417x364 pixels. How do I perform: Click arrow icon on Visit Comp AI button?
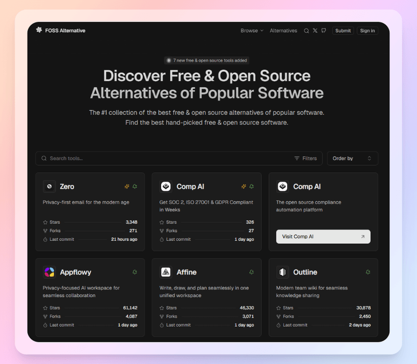363,237
